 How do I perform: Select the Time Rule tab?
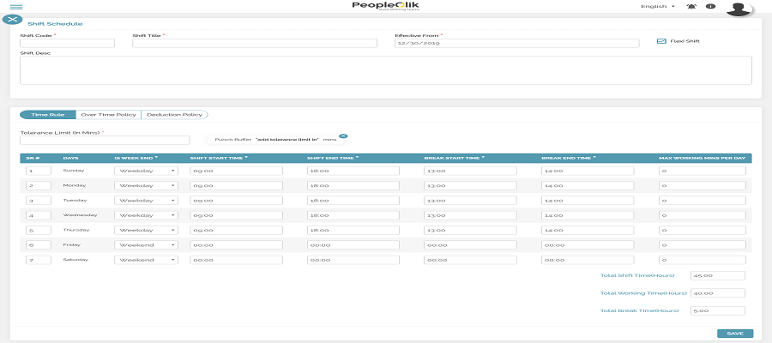[48, 114]
